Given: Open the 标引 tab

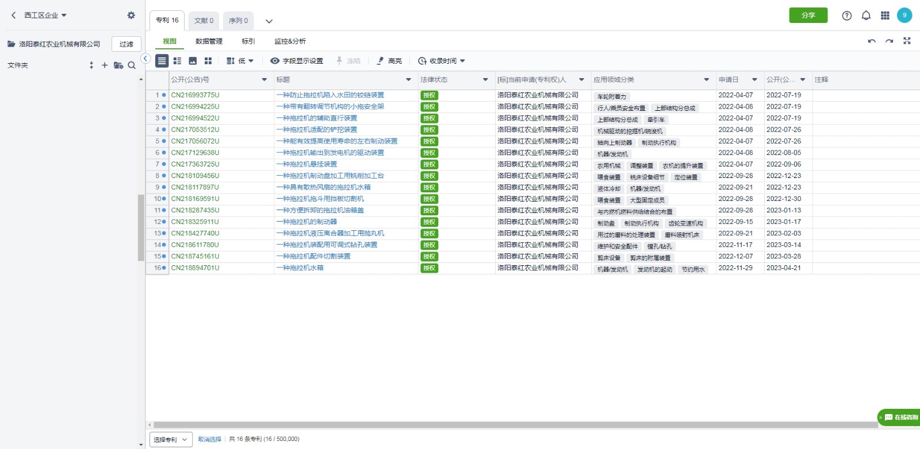Looking at the screenshot, I should (248, 41).
